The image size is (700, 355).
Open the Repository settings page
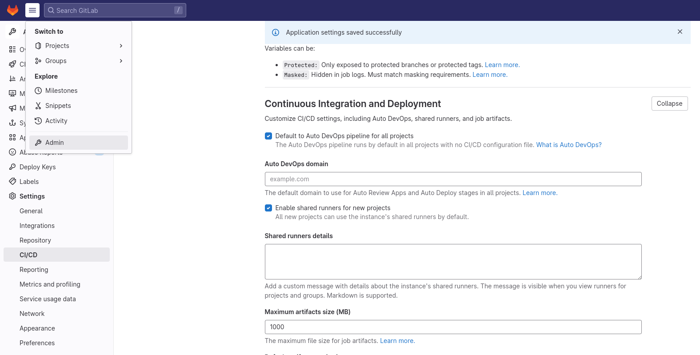coord(35,240)
